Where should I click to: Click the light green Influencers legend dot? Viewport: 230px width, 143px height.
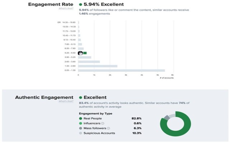(x=80, y=123)
